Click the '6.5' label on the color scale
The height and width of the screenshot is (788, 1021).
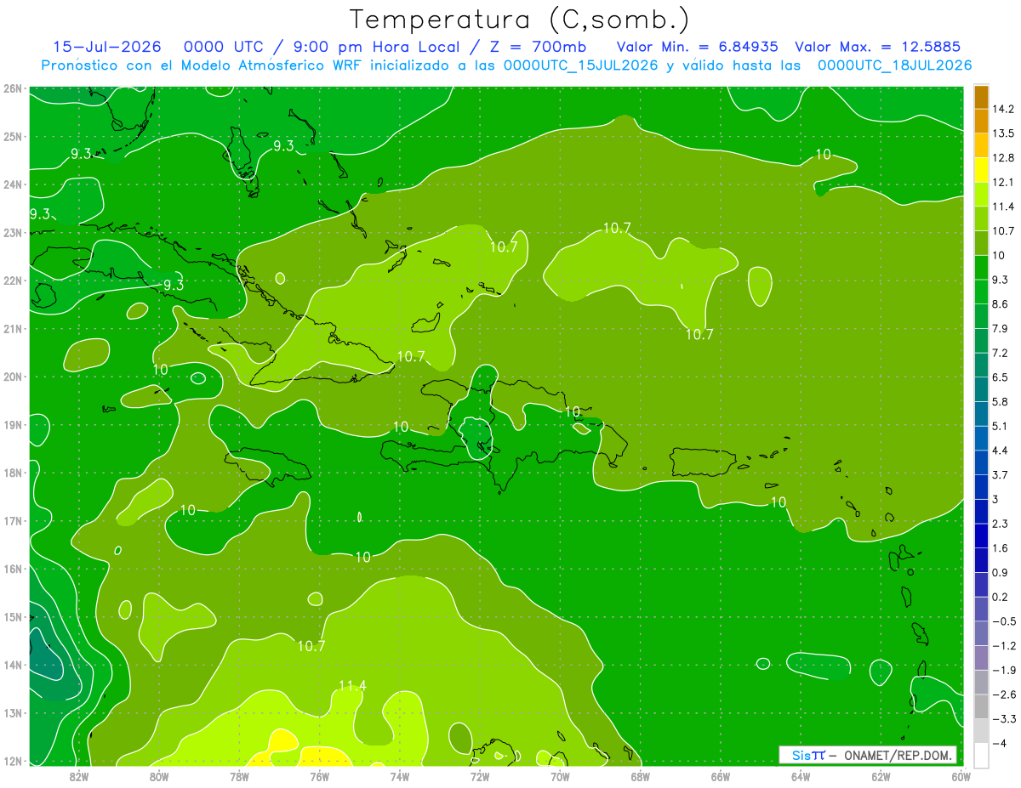(x=1001, y=377)
